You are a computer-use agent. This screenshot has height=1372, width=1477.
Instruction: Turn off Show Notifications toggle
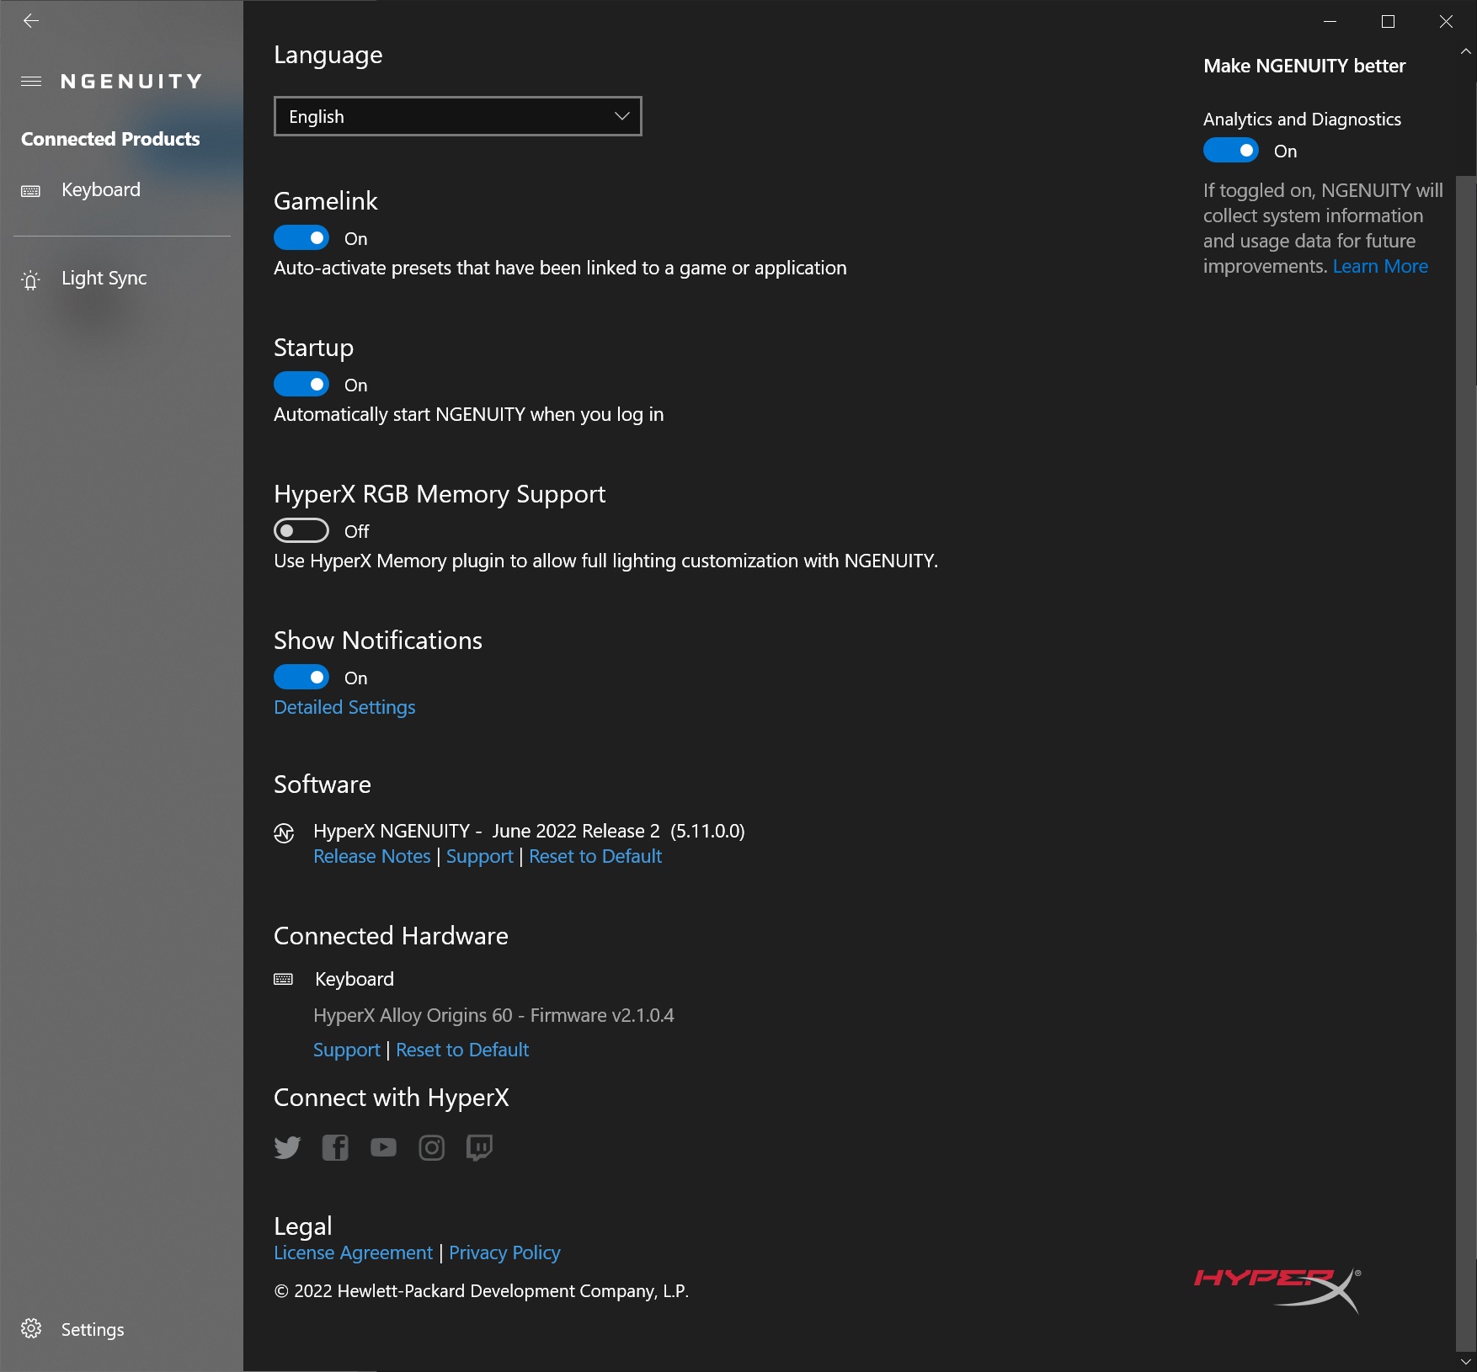(x=301, y=678)
